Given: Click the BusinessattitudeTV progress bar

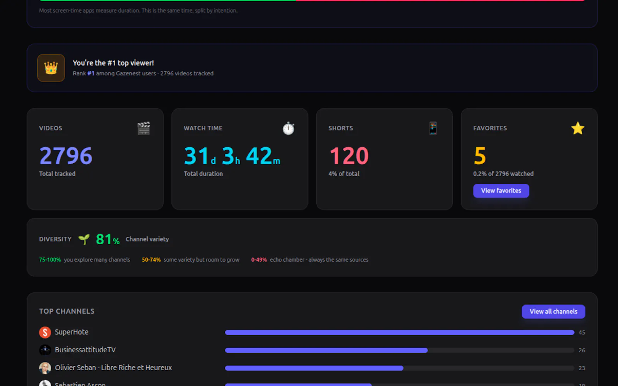Looking at the screenshot, I should (x=399, y=350).
